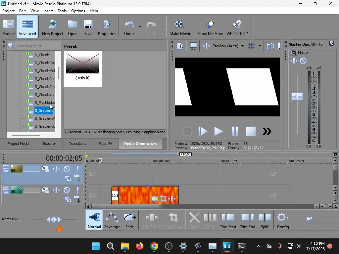Switch to Simple mode
This screenshot has width=339, height=254.
[x=9, y=27]
